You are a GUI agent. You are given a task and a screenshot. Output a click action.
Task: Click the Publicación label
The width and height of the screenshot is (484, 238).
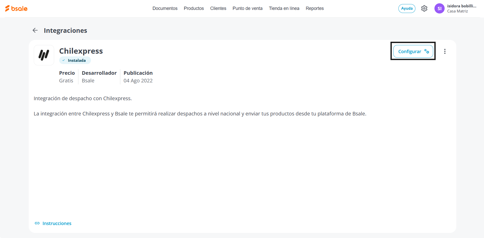click(138, 73)
